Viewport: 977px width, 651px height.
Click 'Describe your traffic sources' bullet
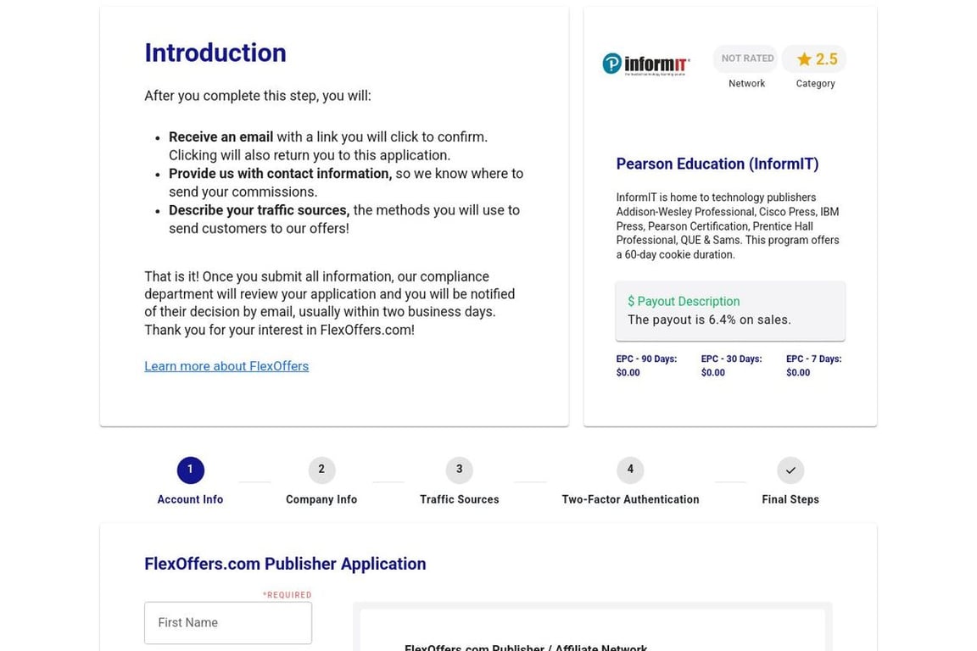tap(260, 210)
